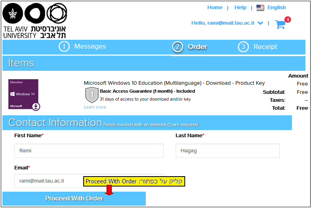Expand the account dropdown chevron
The image size is (311, 208).
pyautogui.click(x=260, y=23)
